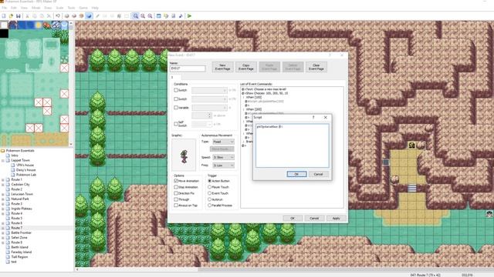494x277 pixels.
Task: Select the Layer 1 toolbar icon
Action: 67,15
